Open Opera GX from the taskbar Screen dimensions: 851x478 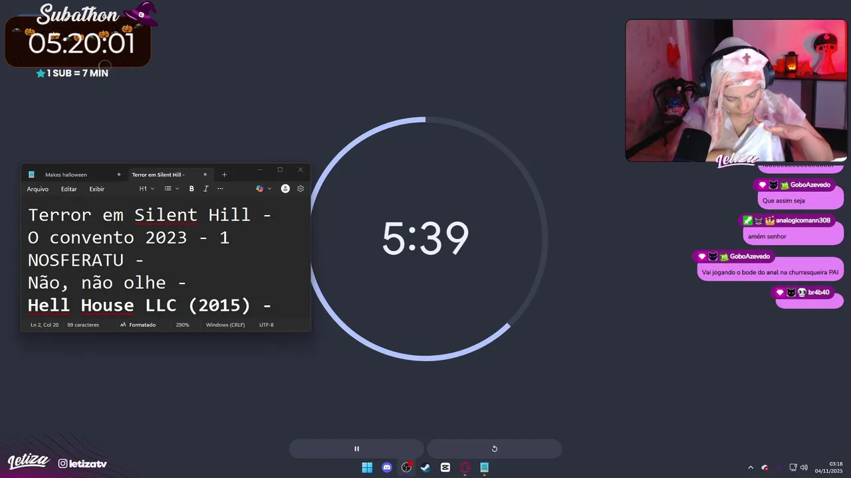465,467
